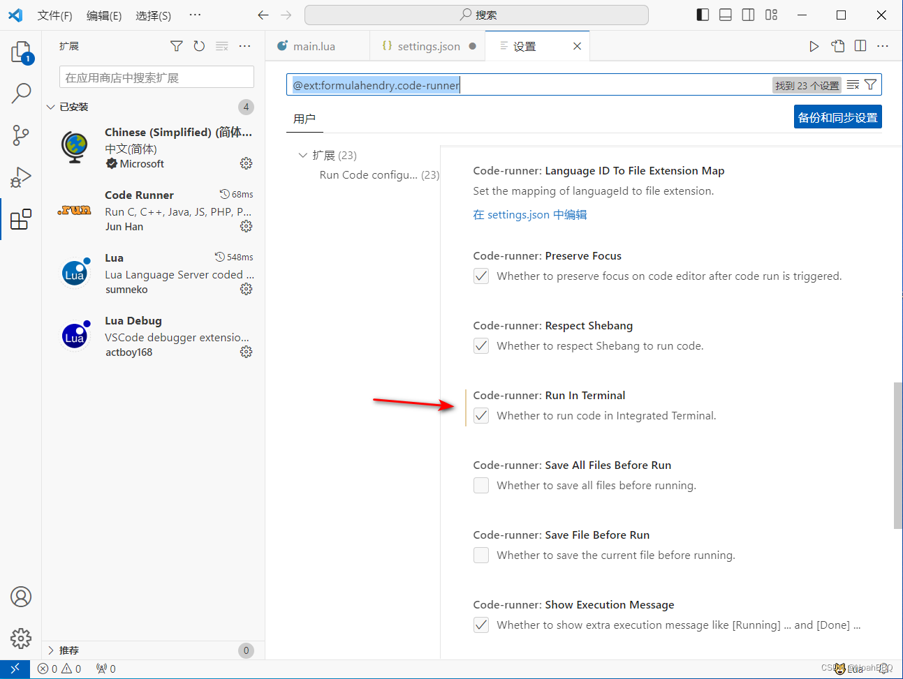Switch to settings.json tab

pyautogui.click(x=428, y=46)
